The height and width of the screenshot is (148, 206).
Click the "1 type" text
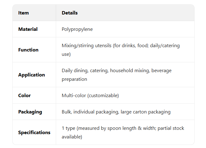69,128
